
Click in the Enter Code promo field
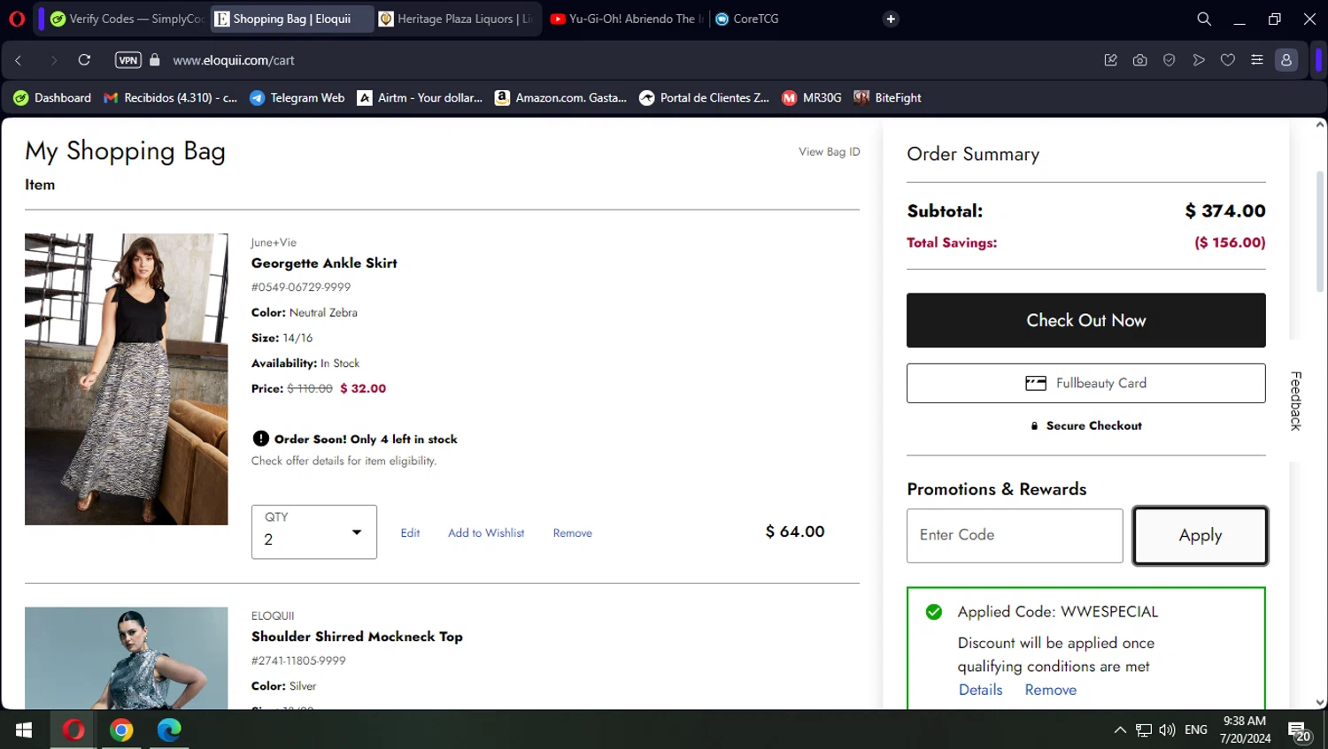[1015, 535]
